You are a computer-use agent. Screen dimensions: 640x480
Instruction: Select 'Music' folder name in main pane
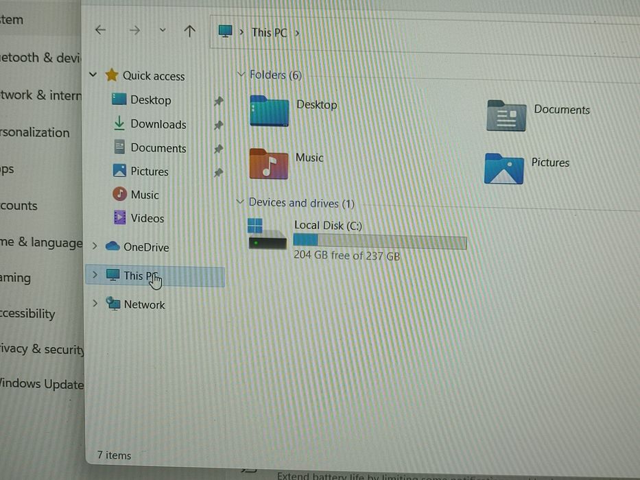(309, 158)
